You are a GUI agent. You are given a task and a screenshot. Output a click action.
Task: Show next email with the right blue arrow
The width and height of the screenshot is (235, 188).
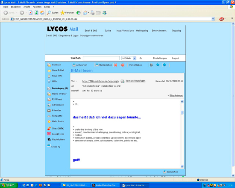point(164,65)
